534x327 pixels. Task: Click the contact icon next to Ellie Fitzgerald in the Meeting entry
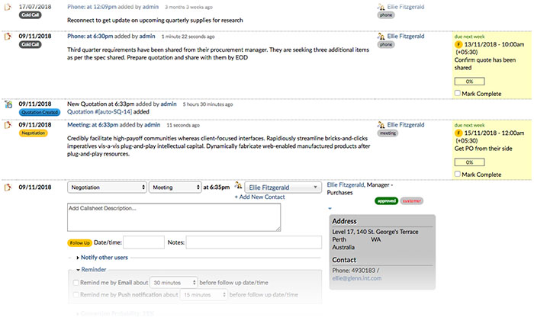point(381,124)
